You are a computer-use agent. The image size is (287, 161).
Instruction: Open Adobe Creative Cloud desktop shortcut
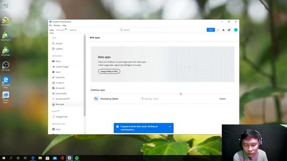click(6, 97)
